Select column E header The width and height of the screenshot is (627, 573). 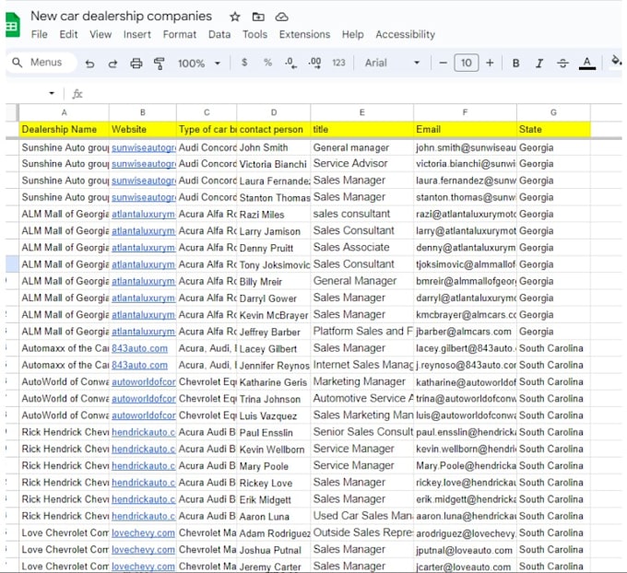[x=361, y=112]
